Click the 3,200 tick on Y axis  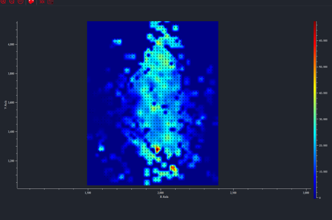[x=11, y=160]
